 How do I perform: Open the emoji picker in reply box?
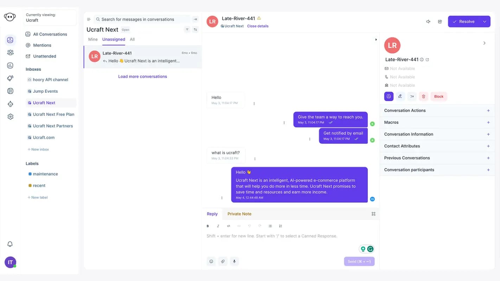(211, 261)
